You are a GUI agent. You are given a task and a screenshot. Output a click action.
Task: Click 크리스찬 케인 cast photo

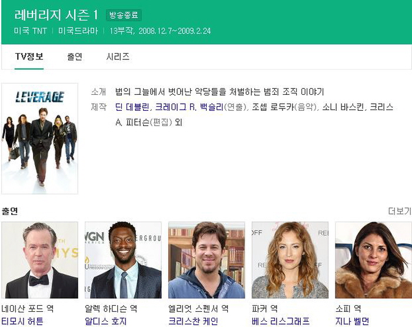pos(207,260)
